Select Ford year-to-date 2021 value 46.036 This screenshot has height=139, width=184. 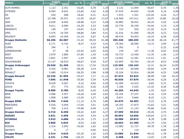point(119,80)
